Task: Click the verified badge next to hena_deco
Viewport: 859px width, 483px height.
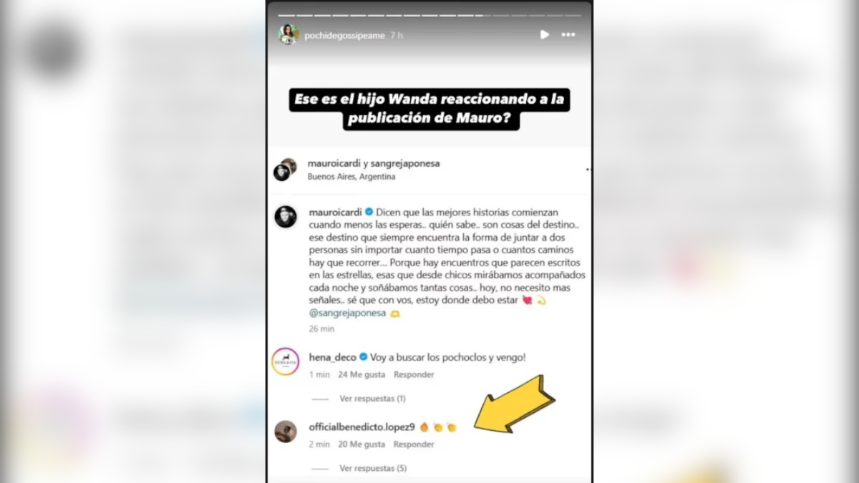Action: tap(363, 357)
